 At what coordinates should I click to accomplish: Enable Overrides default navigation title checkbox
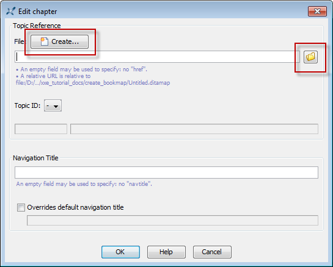click(21, 207)
